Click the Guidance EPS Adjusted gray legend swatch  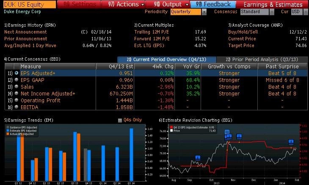point(8,127)
